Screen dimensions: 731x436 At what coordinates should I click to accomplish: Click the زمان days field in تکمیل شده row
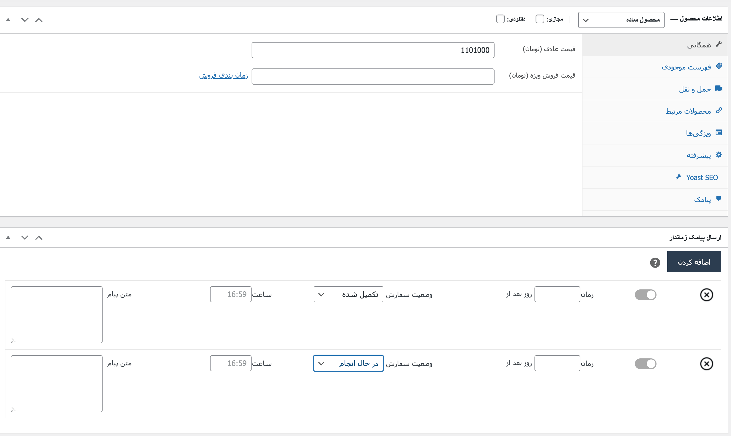tap(557, 294)
